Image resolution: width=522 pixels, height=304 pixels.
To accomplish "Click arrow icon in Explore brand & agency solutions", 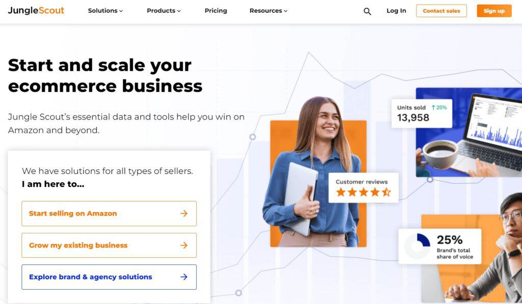I will point(184,277).
